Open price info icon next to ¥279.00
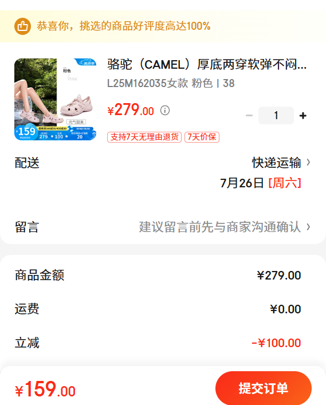The width and height of the screenshot is (326, 405). click(x=165, y=111)
